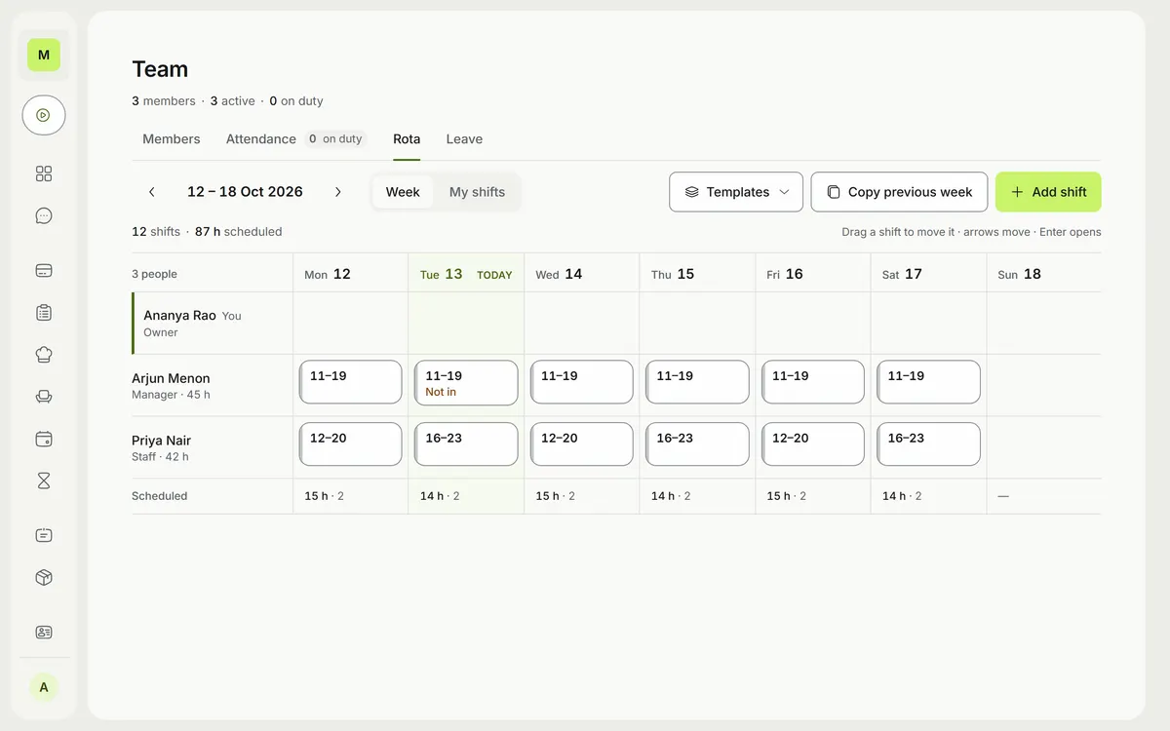Click the clipboard orders icon in sidebar
The height and width of the screenshot is (731, 1170).
click(x=44, y=313)
